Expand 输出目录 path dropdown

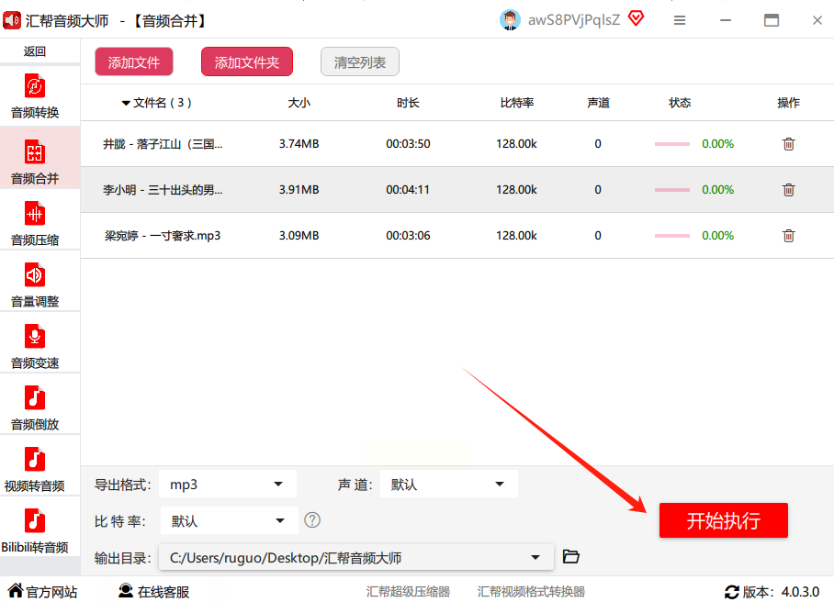pos(356,557)
